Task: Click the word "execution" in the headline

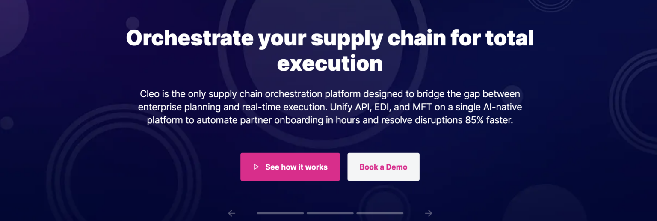Action: click(x=330, y=64)
